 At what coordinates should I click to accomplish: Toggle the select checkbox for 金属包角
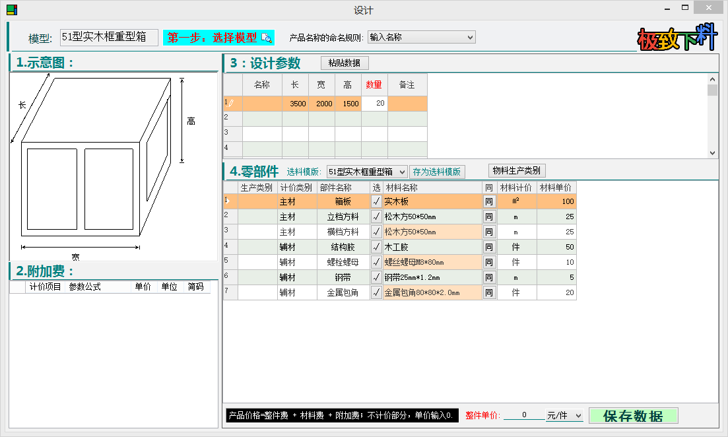click(x=376, y=292)
